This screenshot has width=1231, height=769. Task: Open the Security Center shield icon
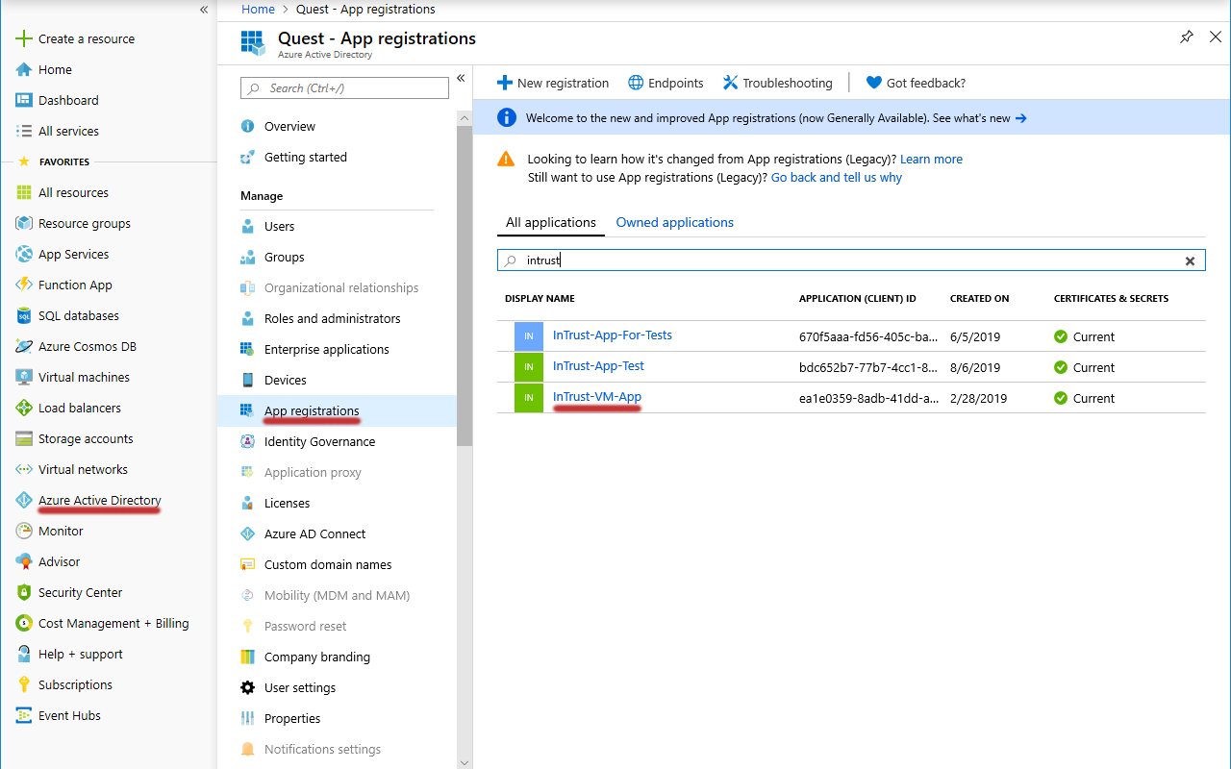(24, 593)
